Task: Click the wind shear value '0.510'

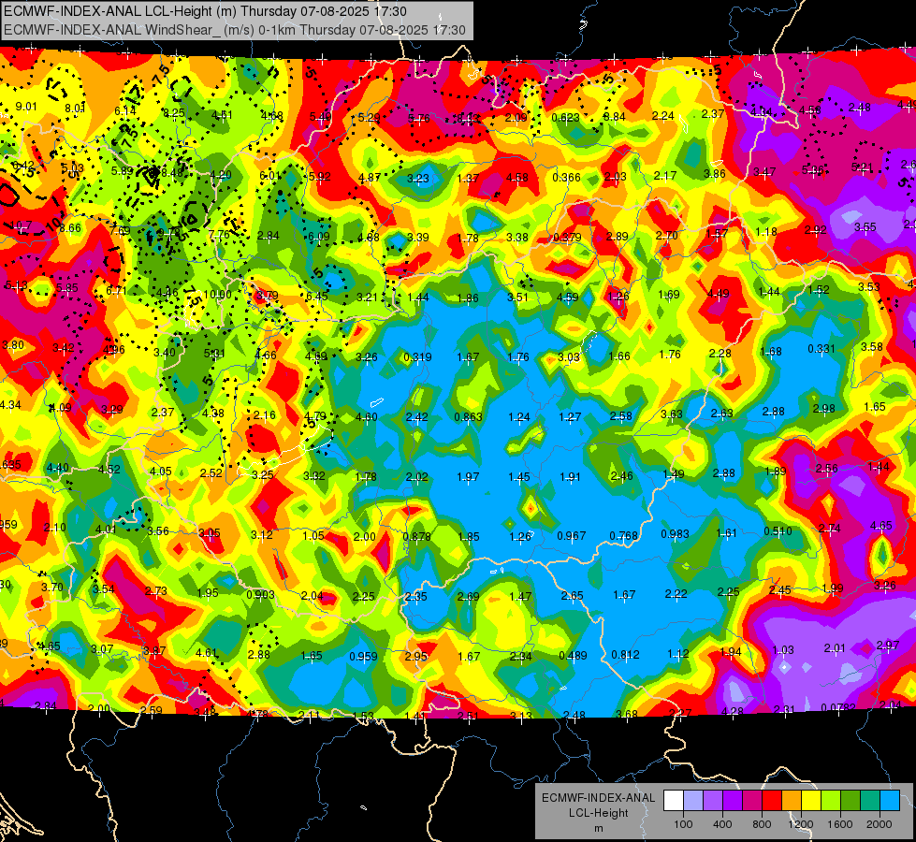Action: [x=778, y=530]
